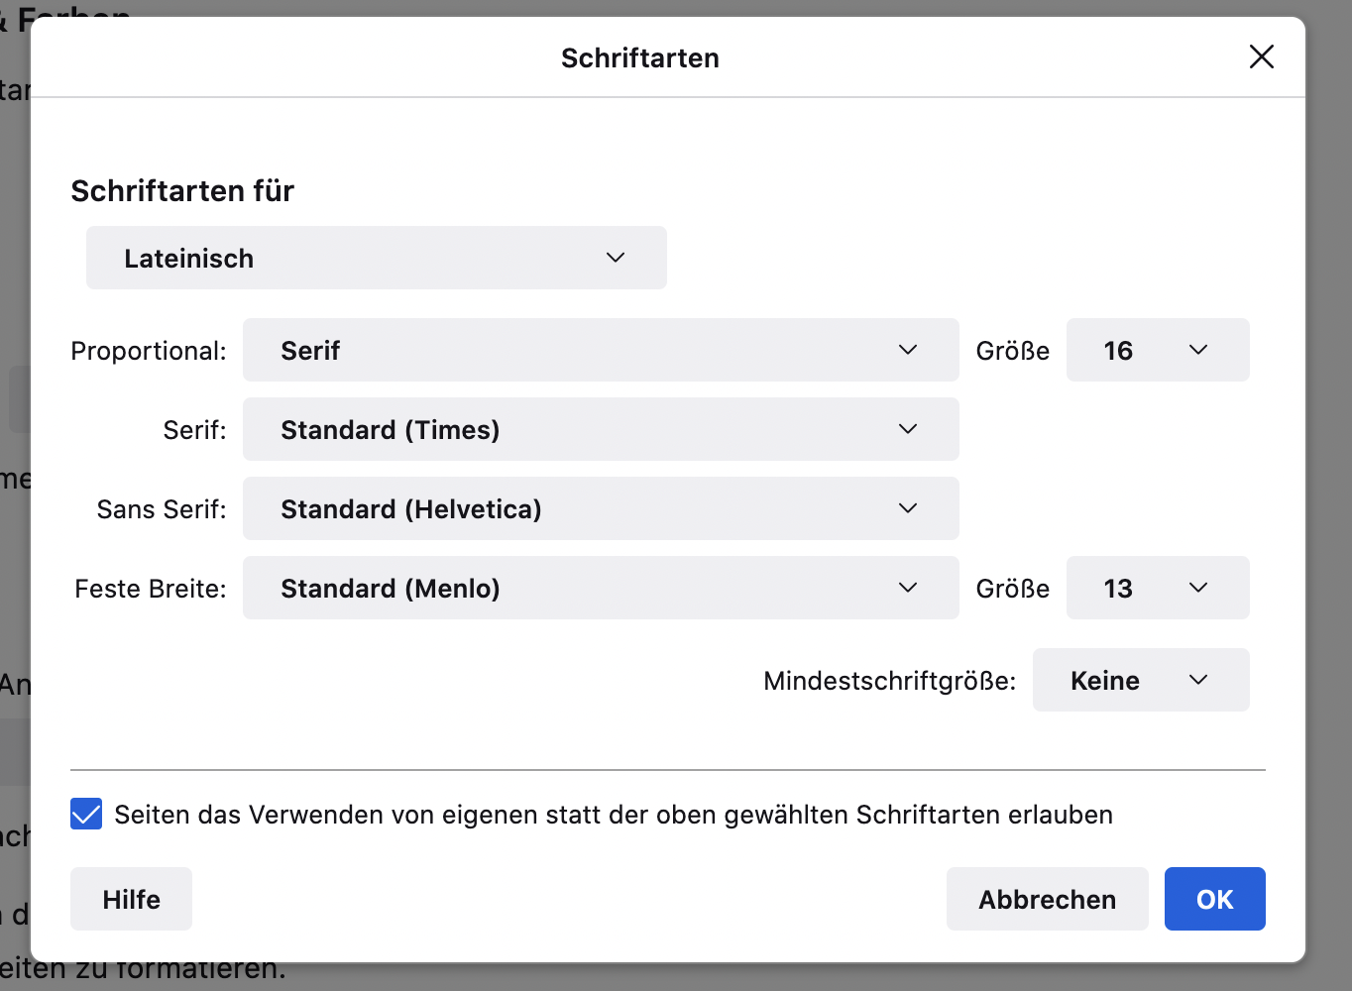Click the chevron beside Standard (Helvetica)
The width and height of the screenshot is (1352, 991).
coord(908,508)
